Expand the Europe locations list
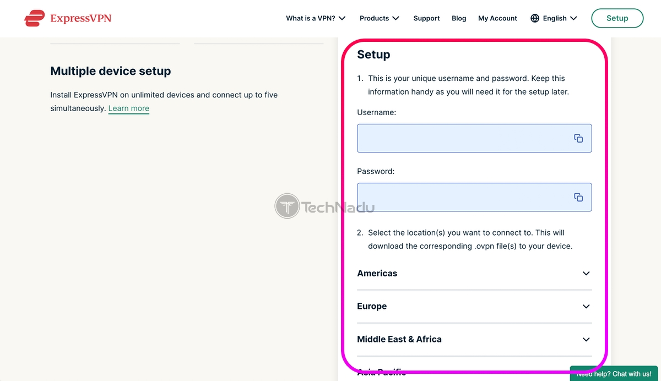Viewport: 661px width, 381px height. [x=474, y=307]
